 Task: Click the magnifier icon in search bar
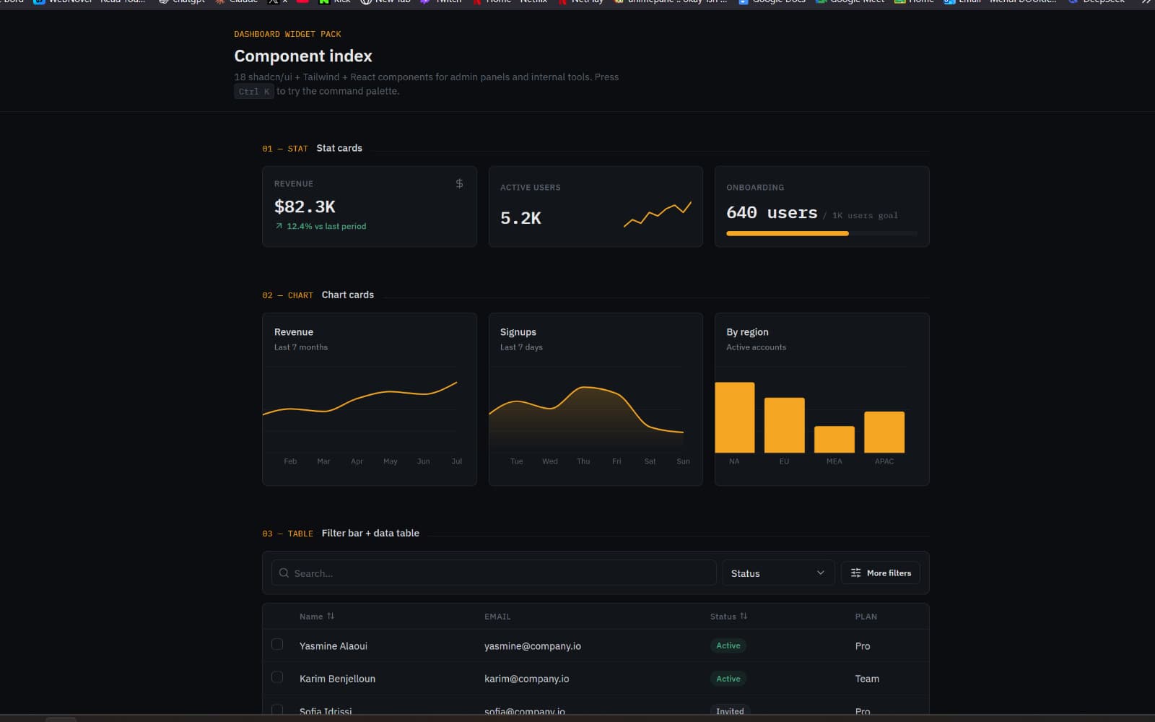284,573
